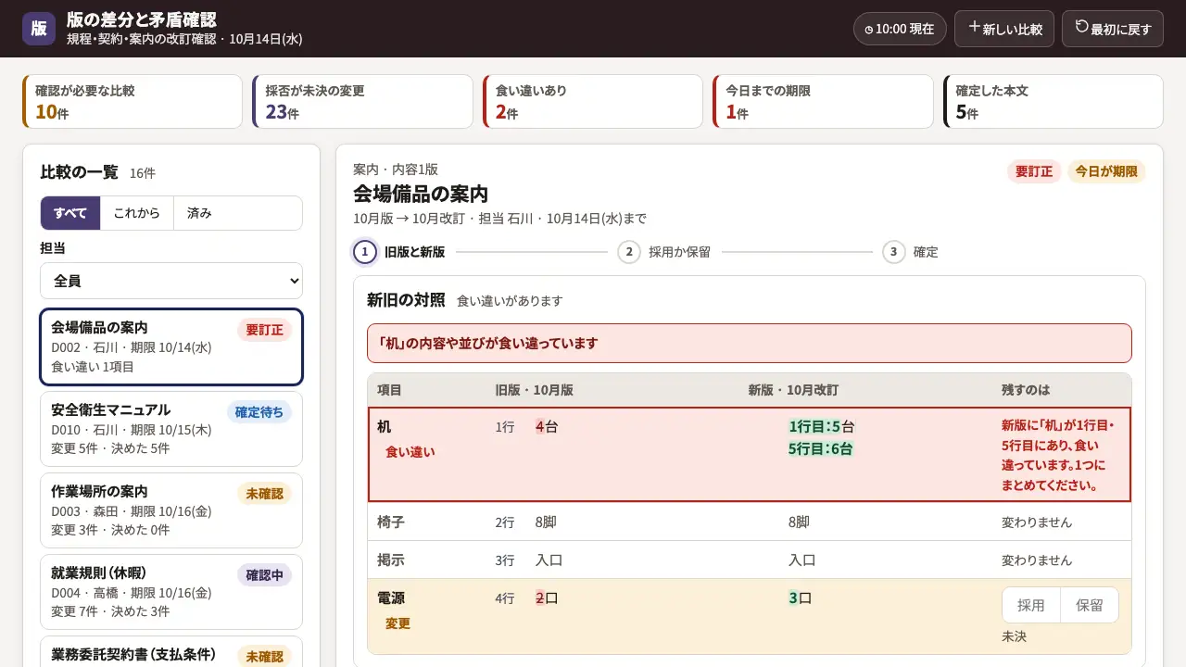This screenshot has height=667, width=1186.
Task: Start a new comparison with 新しい比較
Action: 1004,29
